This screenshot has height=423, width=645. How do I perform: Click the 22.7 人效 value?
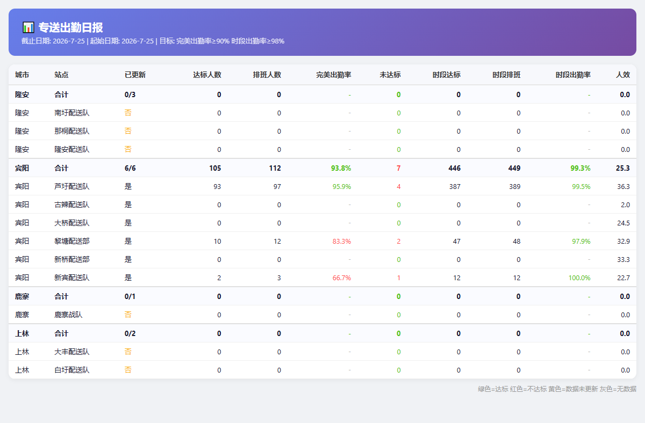pyautogui.click(x=623, y=278)
